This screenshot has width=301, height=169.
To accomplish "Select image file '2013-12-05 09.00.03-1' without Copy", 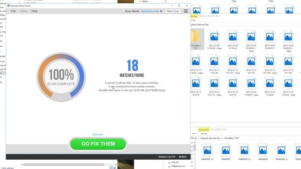I will 269,40.
